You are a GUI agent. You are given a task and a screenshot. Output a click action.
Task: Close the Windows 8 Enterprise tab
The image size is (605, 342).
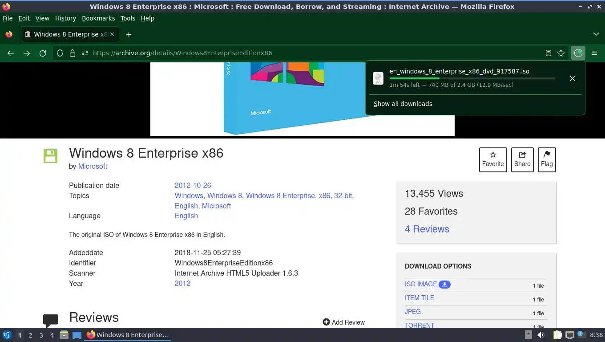point(112,34)
